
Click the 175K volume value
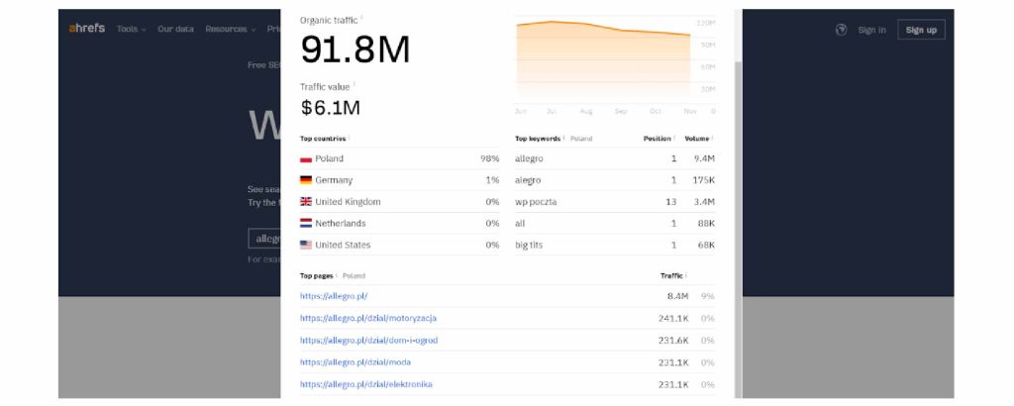[704, 180]
